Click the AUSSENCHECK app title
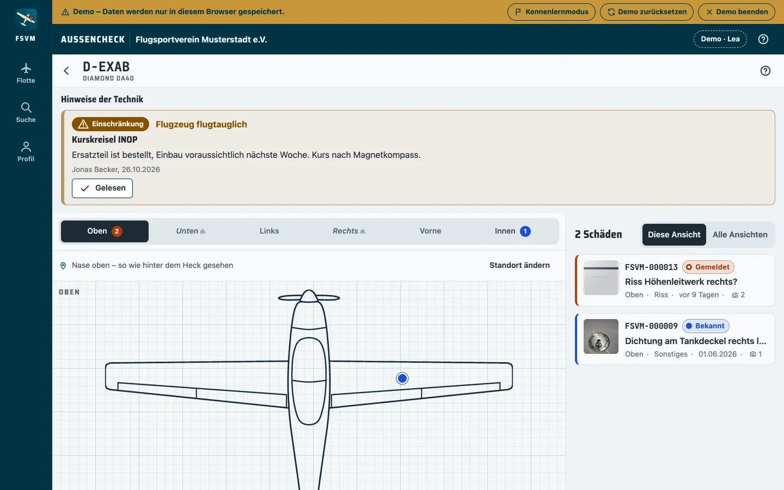Image resolution: width=784 pixels, height=490 pixels. pos(93,40)
